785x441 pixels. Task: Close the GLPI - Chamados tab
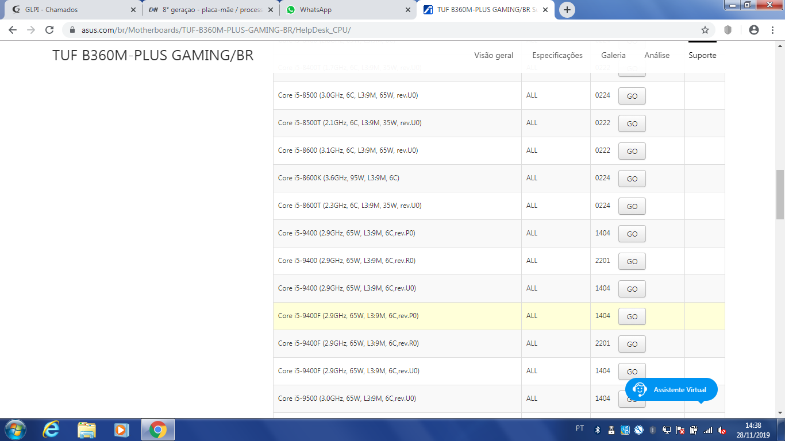[133, 10]
